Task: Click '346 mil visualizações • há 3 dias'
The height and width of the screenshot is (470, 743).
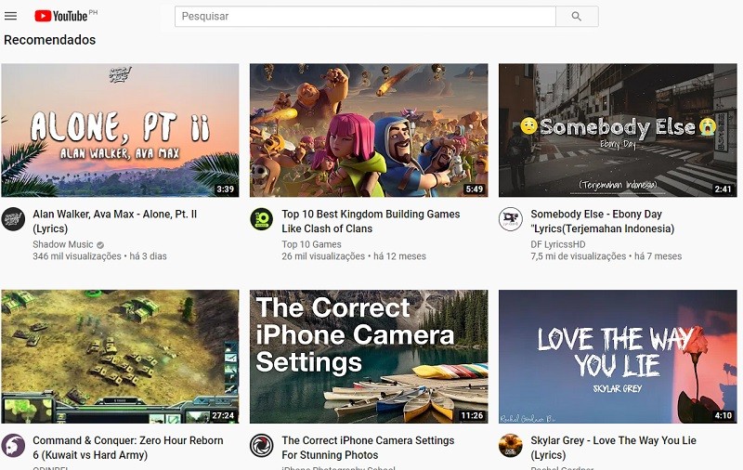Action: pos(99,256)
